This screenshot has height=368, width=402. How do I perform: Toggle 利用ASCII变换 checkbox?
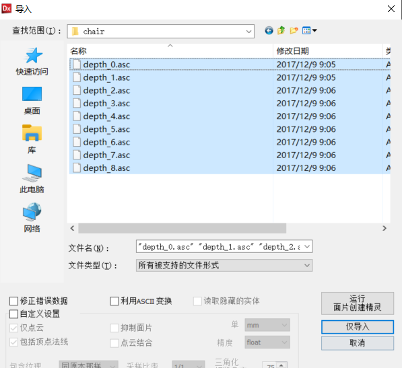coord(114,301)
